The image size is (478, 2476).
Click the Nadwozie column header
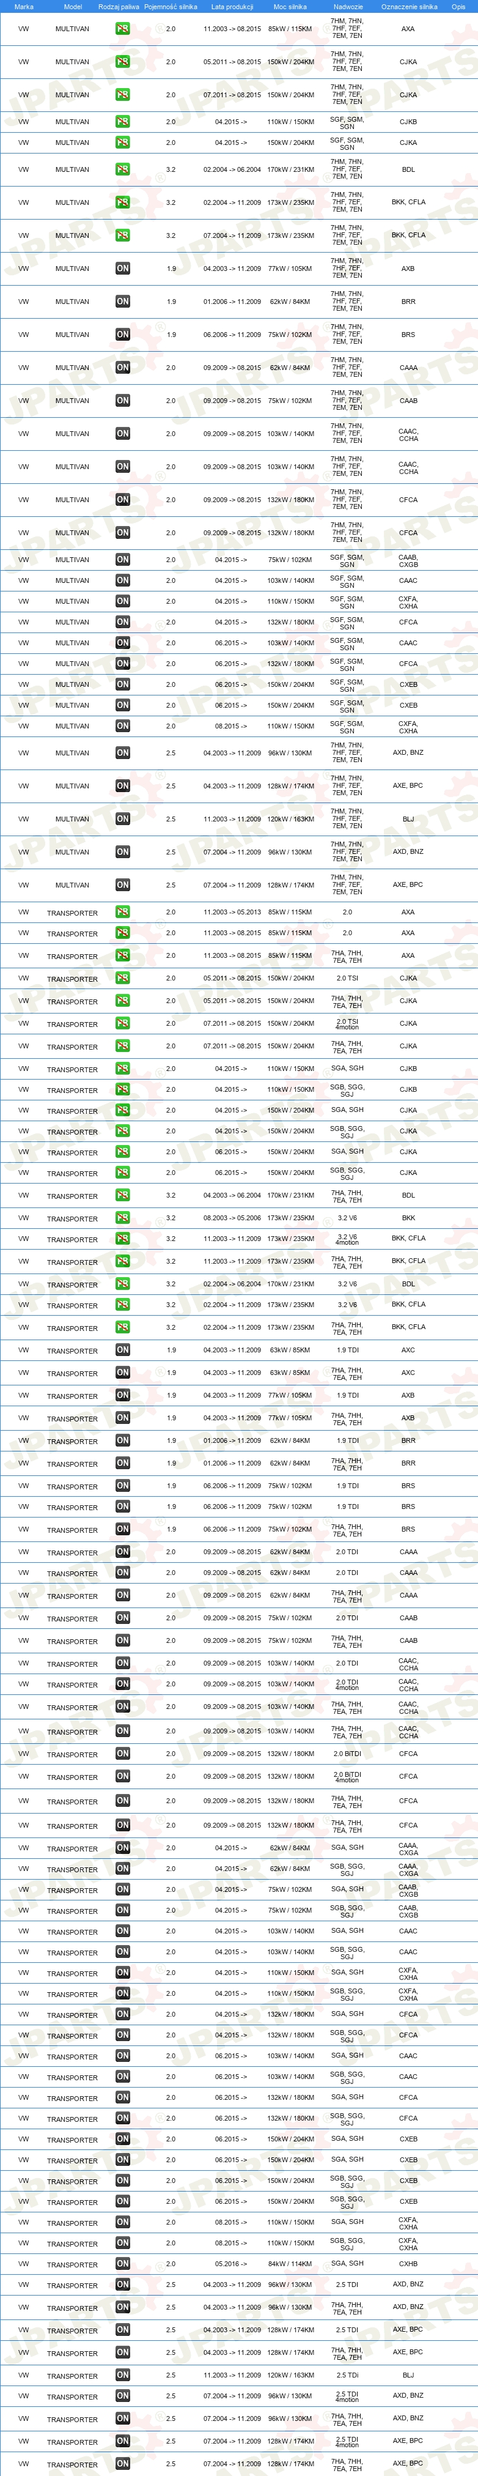pyautogui.click(x=347, y=7)
